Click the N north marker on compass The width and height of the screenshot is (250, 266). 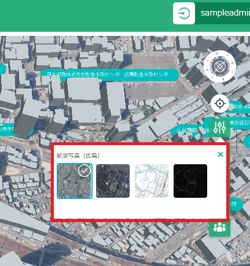point(216,53)
